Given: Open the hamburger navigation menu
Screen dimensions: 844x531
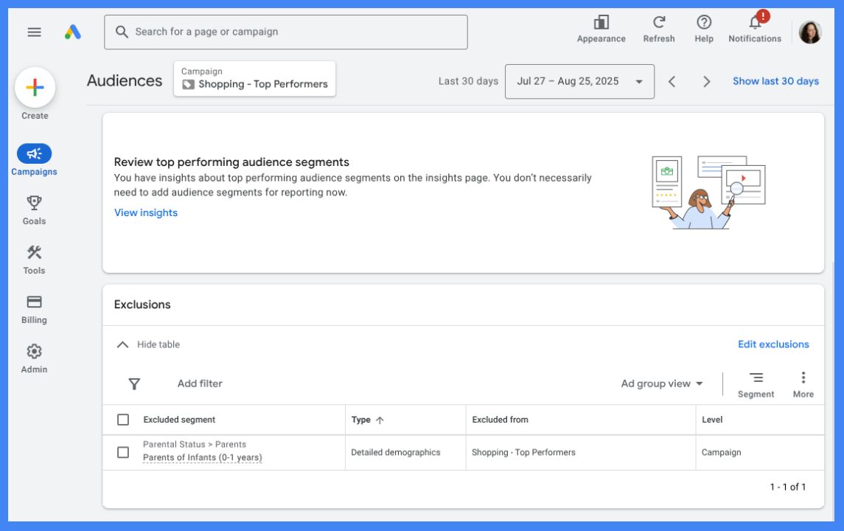Looking at the screenshot, I should [x=34, y=32].
